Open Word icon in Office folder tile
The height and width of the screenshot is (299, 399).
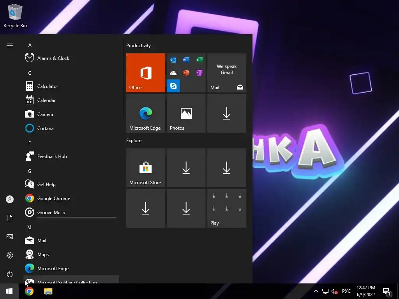tap(186, 60)
